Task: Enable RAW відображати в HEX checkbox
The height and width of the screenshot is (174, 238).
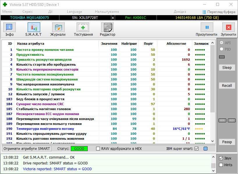Action: coord(98,149)
